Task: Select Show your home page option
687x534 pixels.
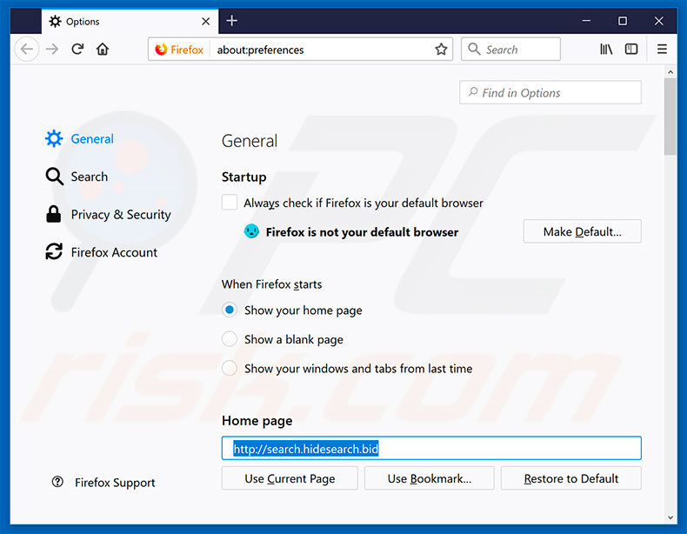Action: (230, 310)
